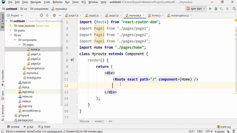Image resolution: width=237 pixels, height=133 pixels.
Task: Close the myroute.js tab
Action: pos(143,16)
